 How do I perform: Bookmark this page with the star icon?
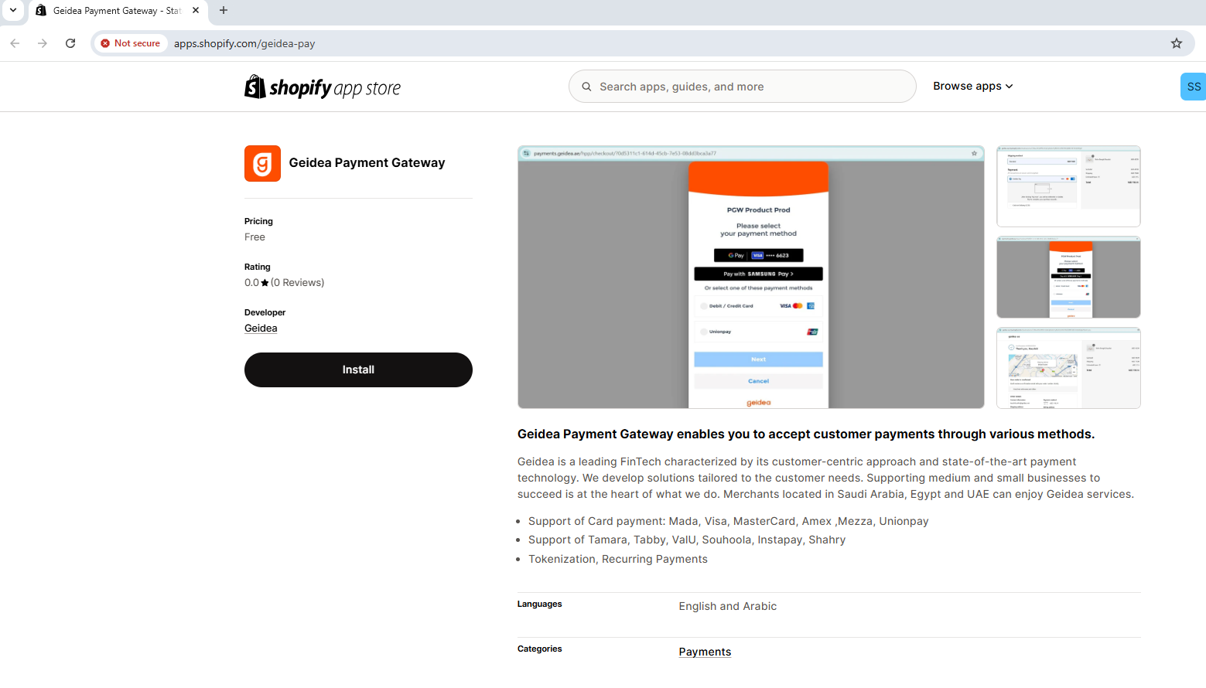[1177, 43]
